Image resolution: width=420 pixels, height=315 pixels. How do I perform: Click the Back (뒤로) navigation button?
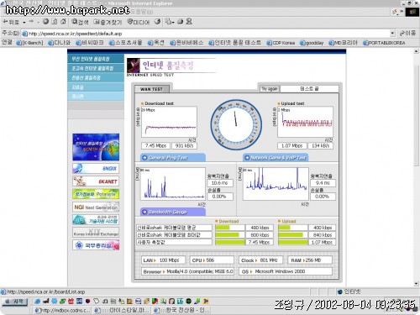tap(11, 22)
